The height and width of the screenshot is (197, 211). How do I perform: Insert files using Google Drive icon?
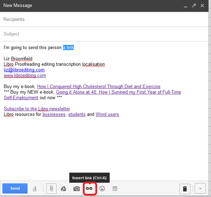click(64, 189)
